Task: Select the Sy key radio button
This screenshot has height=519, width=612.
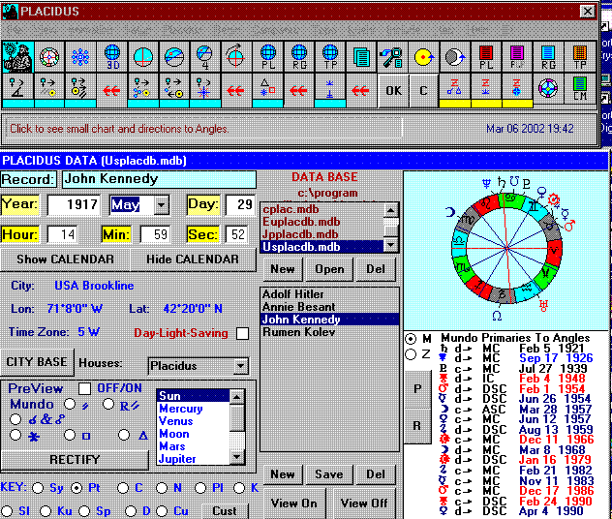Action: 38,488
